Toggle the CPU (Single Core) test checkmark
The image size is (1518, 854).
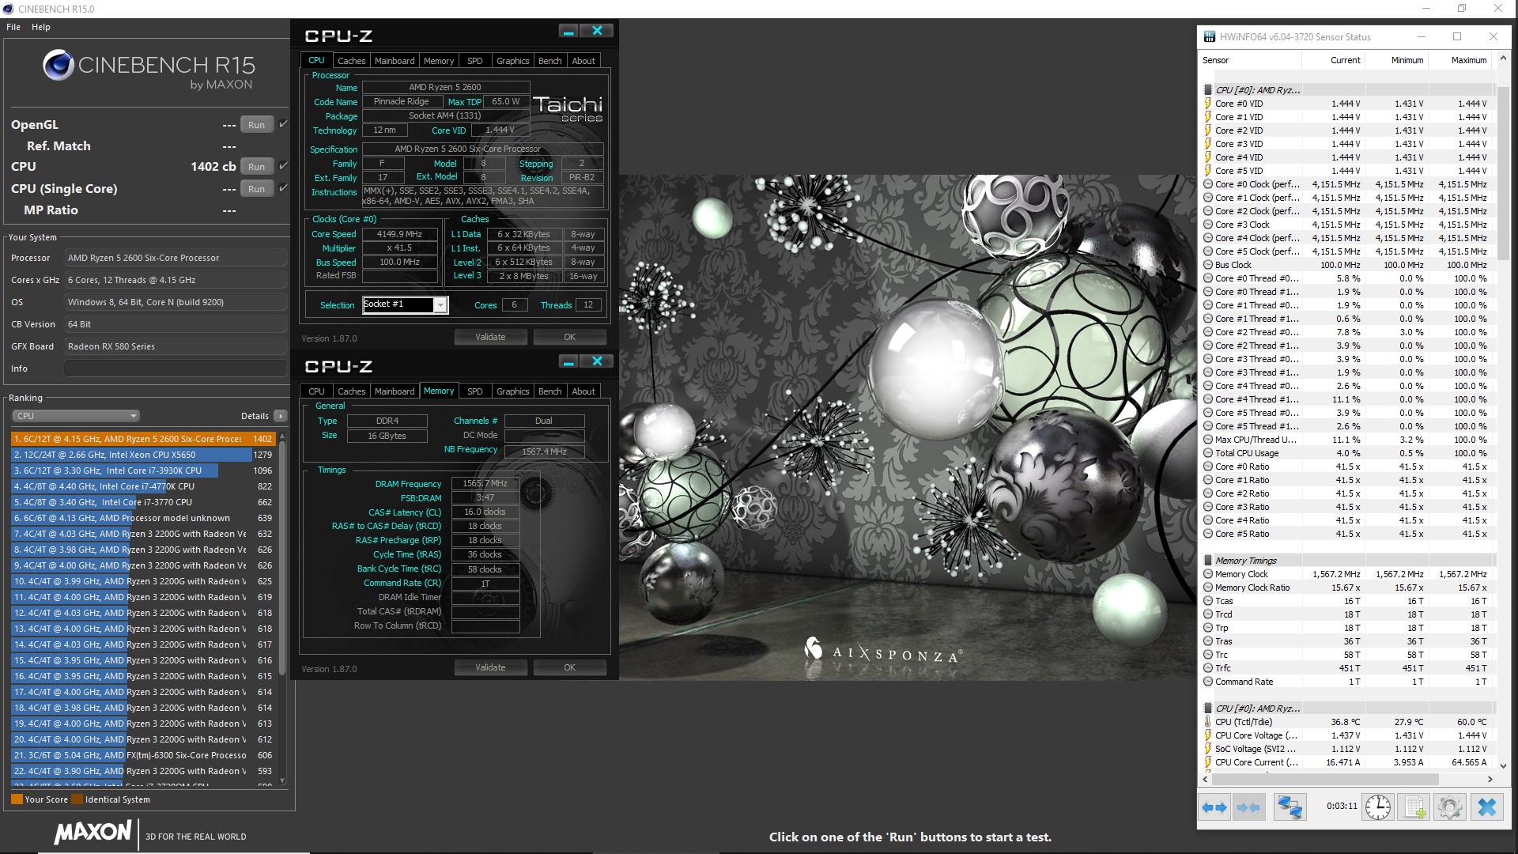click(x=283, y=188)
